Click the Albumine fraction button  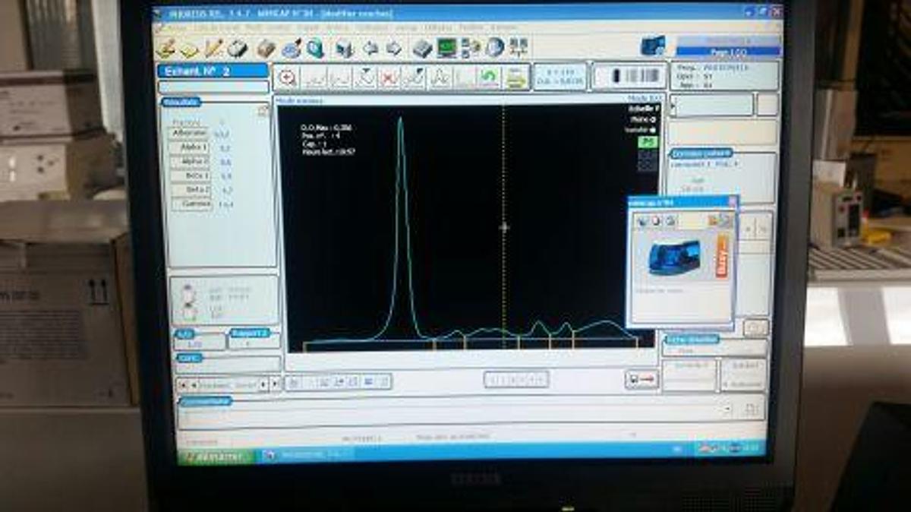point(188,134)
